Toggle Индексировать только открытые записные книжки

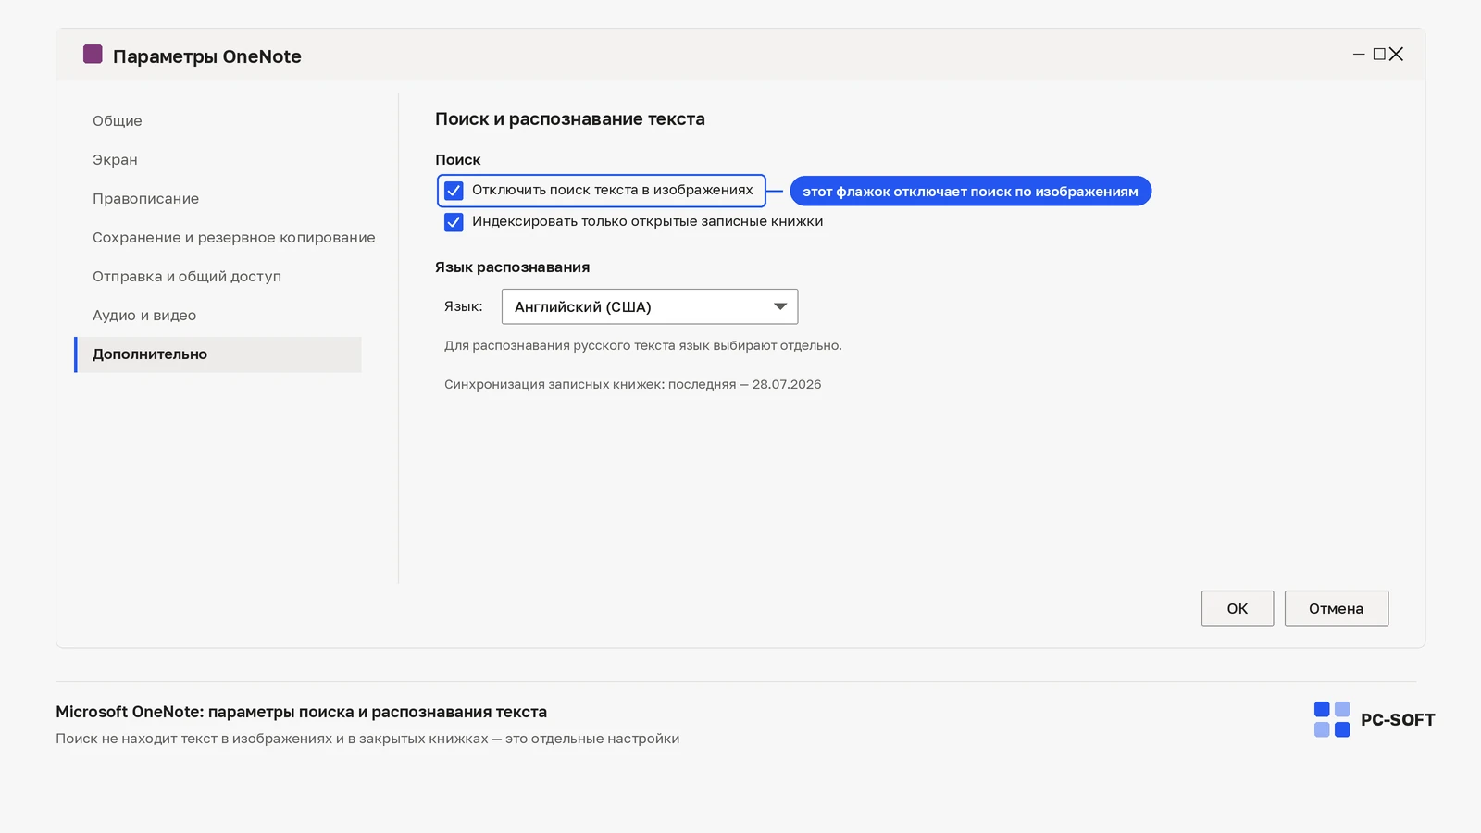click(x=454, y=222)
